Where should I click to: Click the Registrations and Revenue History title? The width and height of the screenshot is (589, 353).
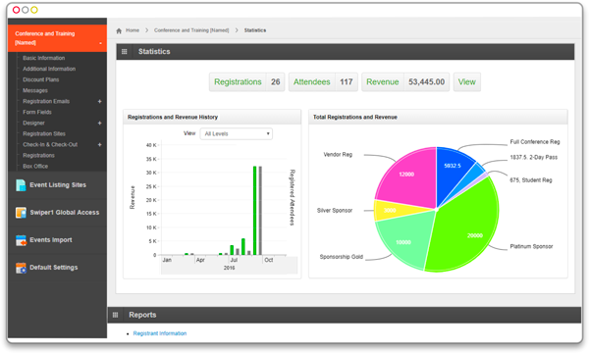point(173,118)
